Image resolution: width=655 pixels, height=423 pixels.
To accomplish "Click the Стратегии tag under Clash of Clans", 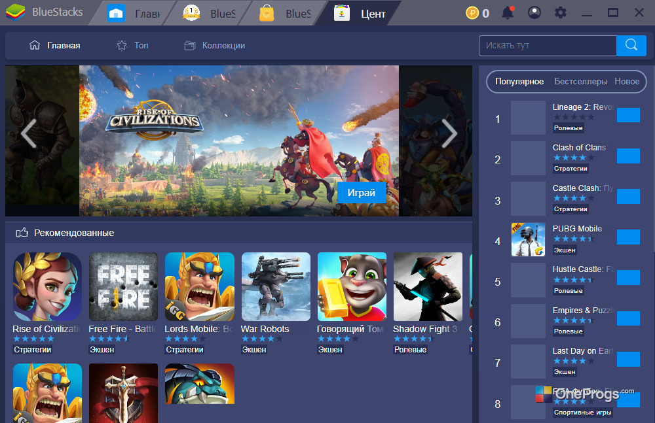I will (571, 169).
